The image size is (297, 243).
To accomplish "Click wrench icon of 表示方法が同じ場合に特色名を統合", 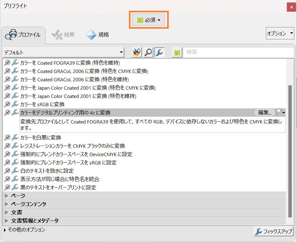I will click(x=15, y=179).
